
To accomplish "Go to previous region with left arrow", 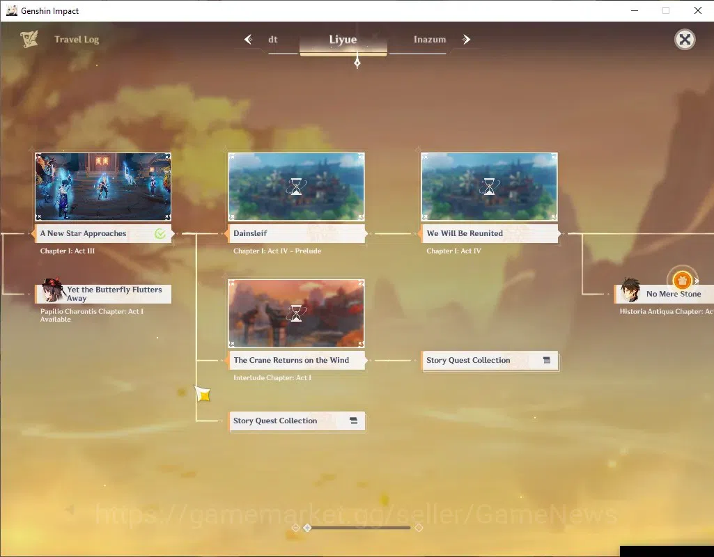I will 248,40.
